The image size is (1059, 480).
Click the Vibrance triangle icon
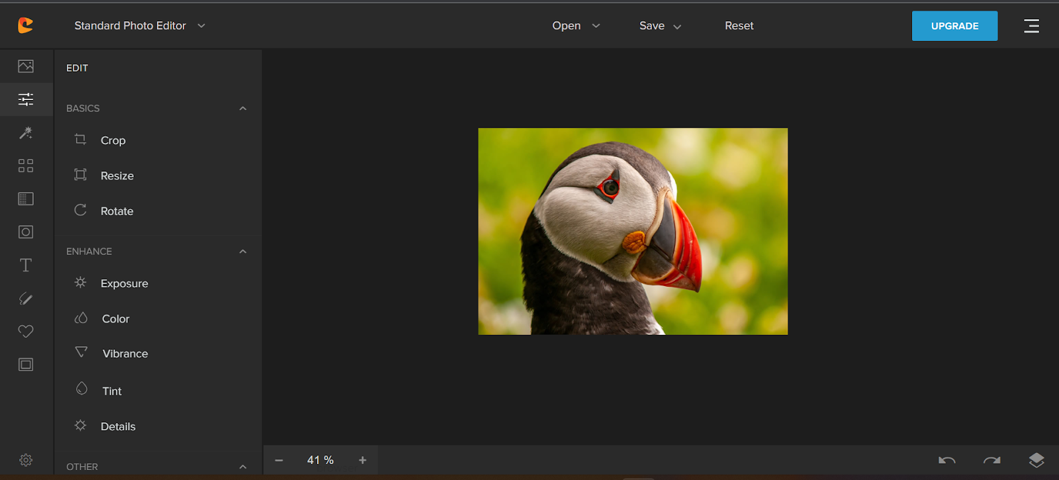[x=81, y=352]
